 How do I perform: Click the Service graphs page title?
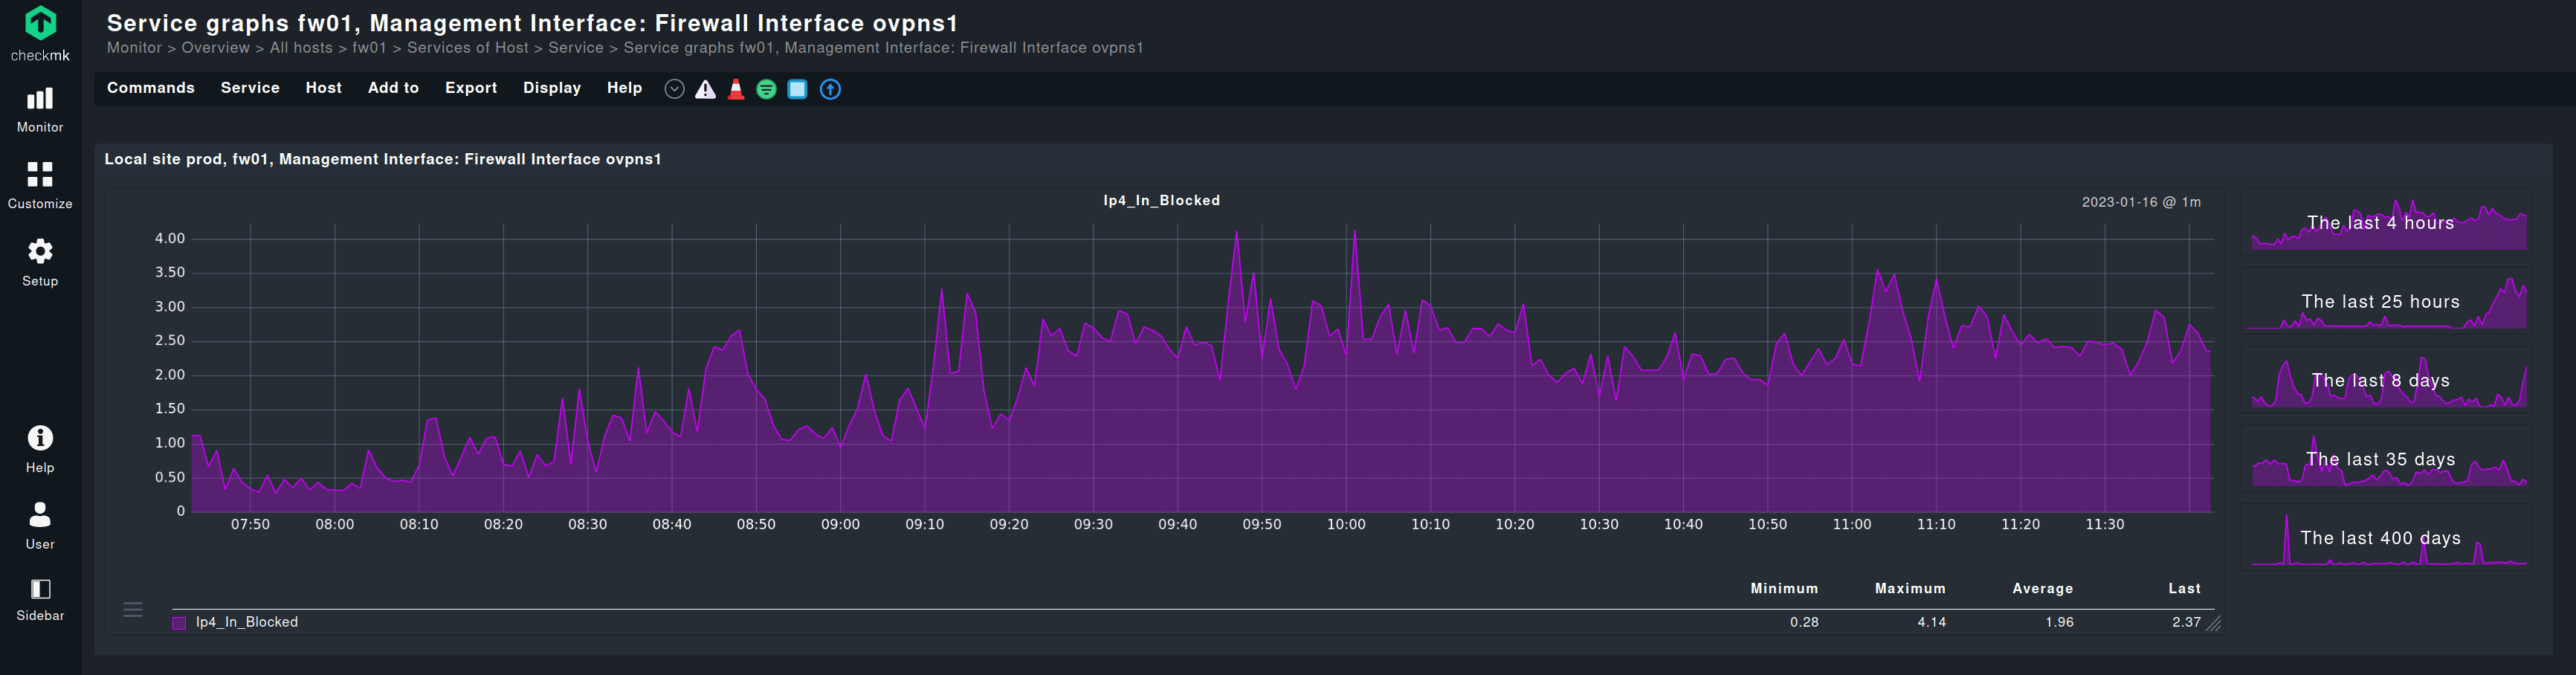point(532,23)
